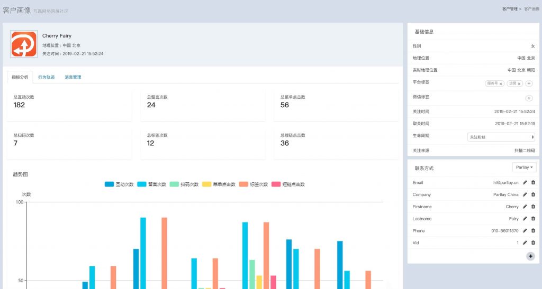This screenshot has width=542, height=289.
Task: Open the Parllay contact source dropdown
Action: tap(524, 167)
